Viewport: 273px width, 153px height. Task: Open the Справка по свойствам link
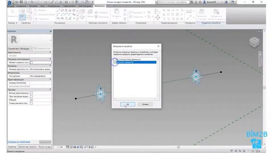tap(19, 142)
